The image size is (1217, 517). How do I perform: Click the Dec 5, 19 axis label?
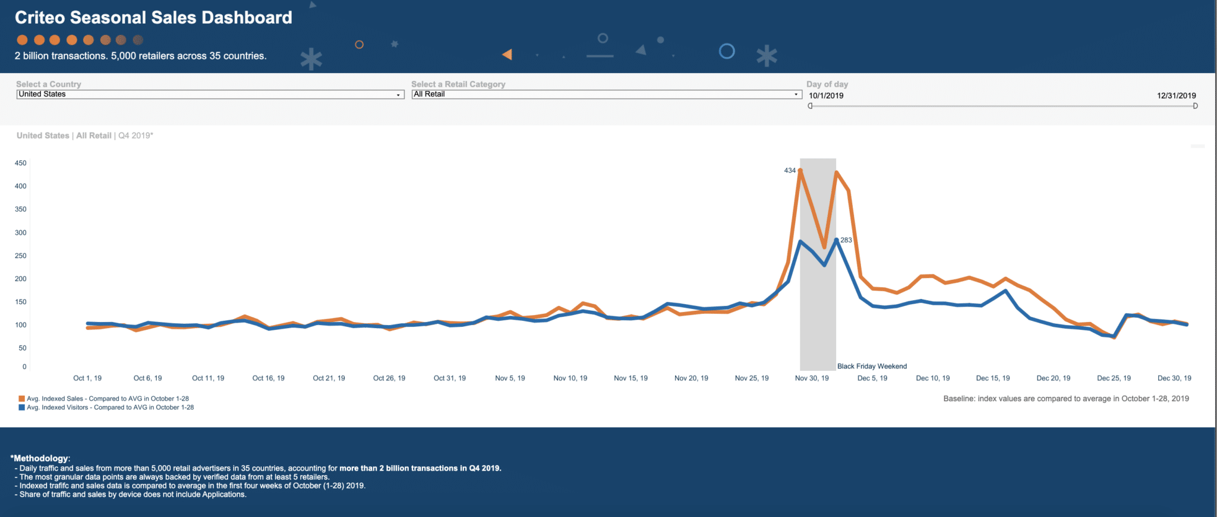point(872,378)
